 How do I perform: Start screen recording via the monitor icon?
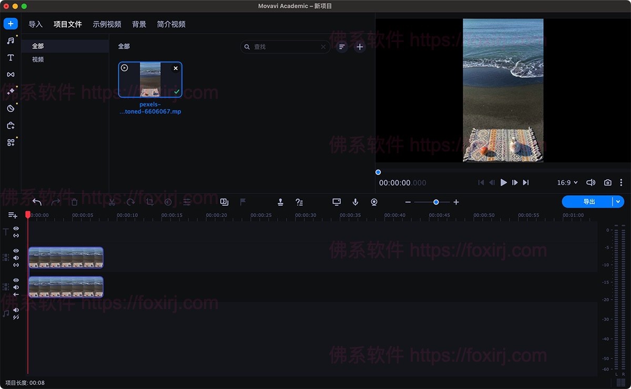pyautogui.click(x=336, y=201)
